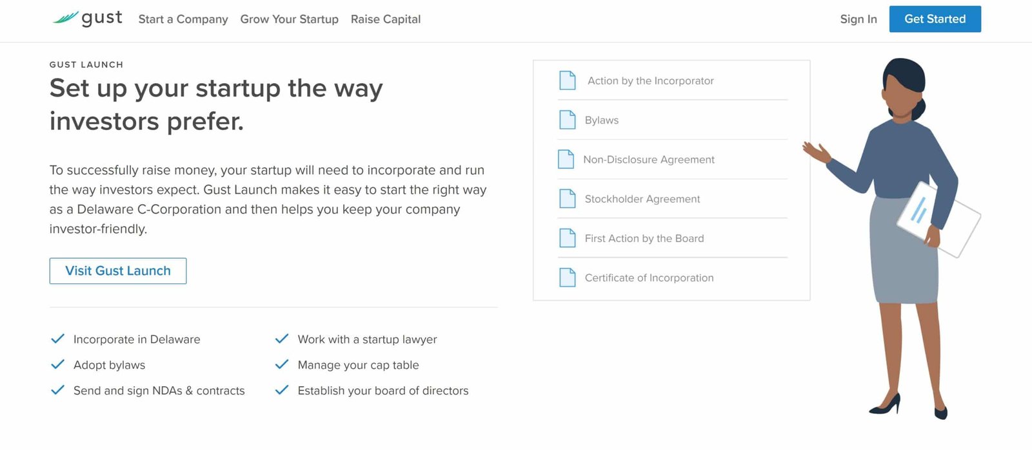Open the Start a Company menu
Viewport: 1032px width, 450px height.
point(183,19)
